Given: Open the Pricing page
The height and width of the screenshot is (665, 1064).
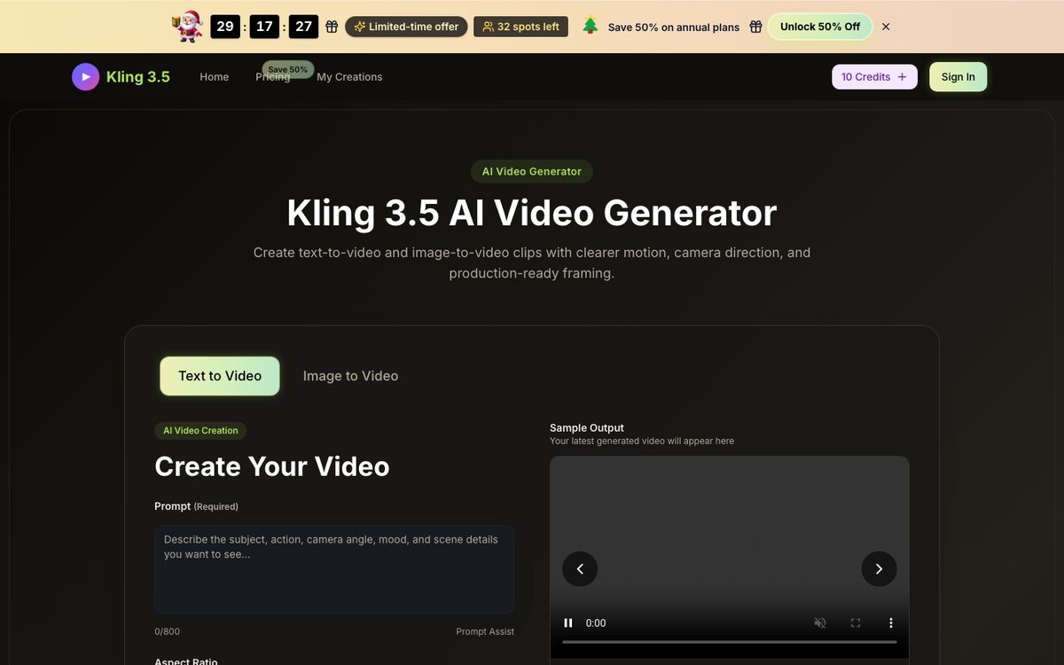Looking at the screenshot, I should [x=273, y=77].
